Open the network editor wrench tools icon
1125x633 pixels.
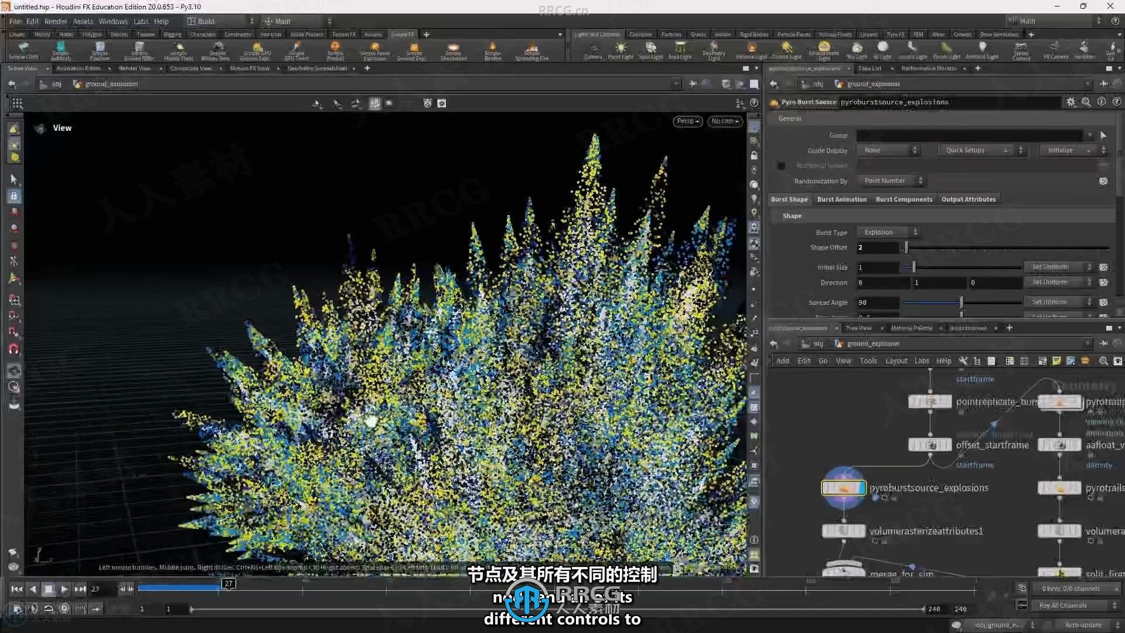pyautogui.click(x=963, y=361)
